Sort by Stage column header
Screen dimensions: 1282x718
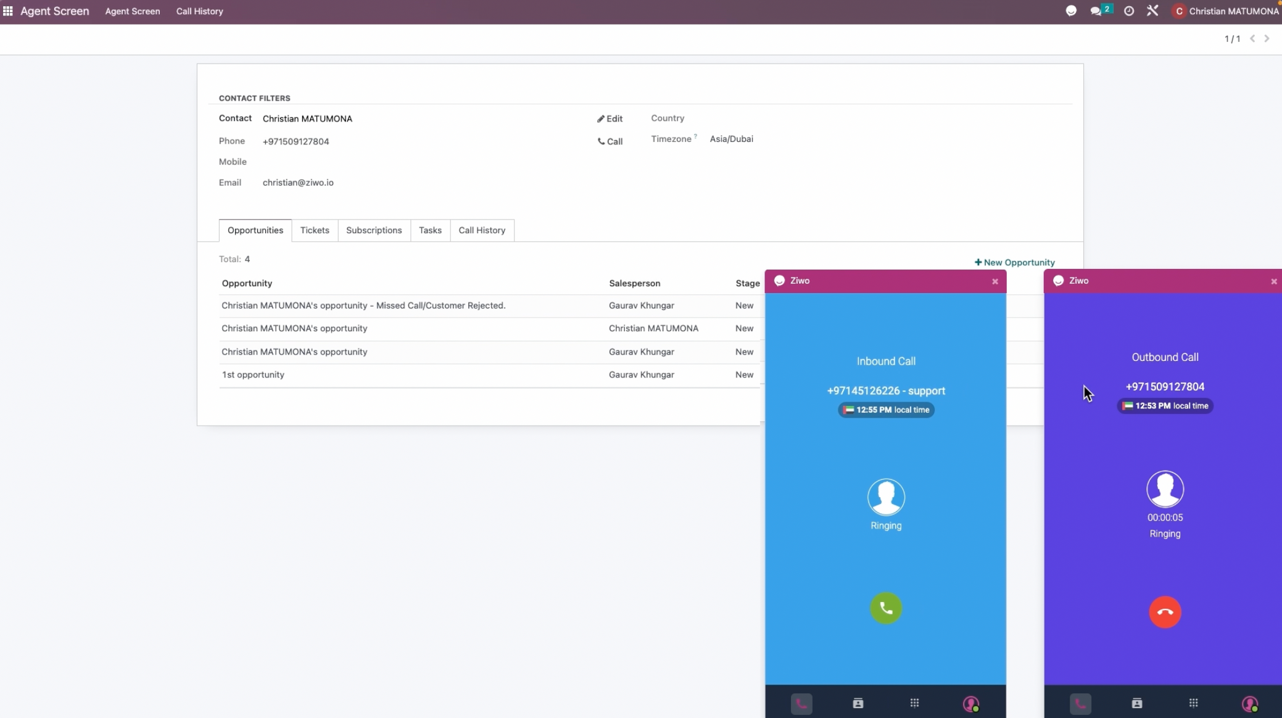coord(747,283)
